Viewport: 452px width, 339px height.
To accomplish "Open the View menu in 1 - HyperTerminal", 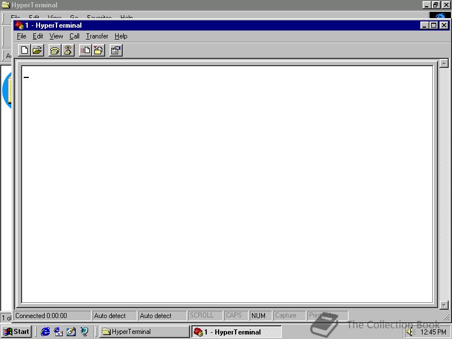I will [56, 36].
